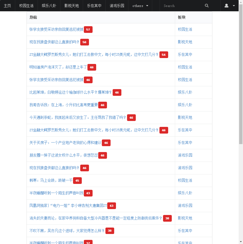The height and width of the screenshot is (244, 243).
Task: Select the 乐在其中 navigation tab
Action: tap(94, 6)
